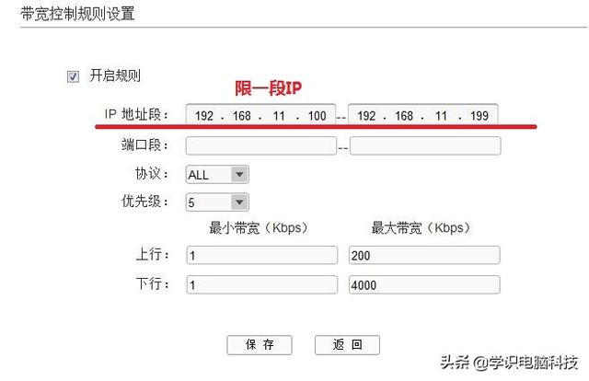Click the 保存 button
The height and width of the screenshot is (381, 589).
tap(260, 345)
